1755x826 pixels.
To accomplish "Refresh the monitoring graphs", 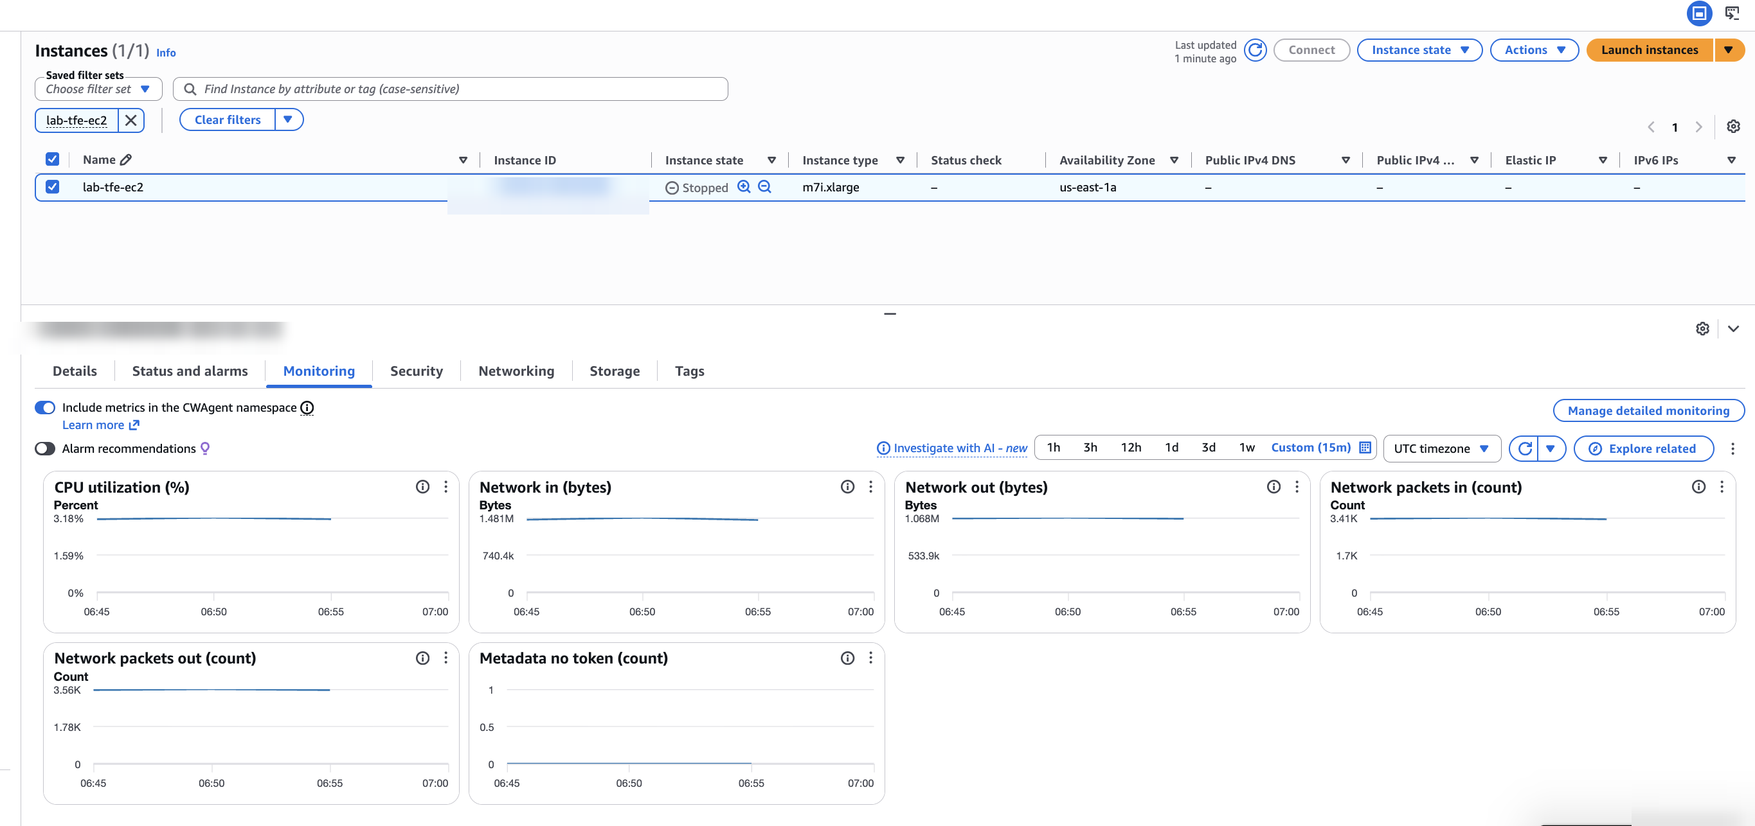I will [1525, 448].
